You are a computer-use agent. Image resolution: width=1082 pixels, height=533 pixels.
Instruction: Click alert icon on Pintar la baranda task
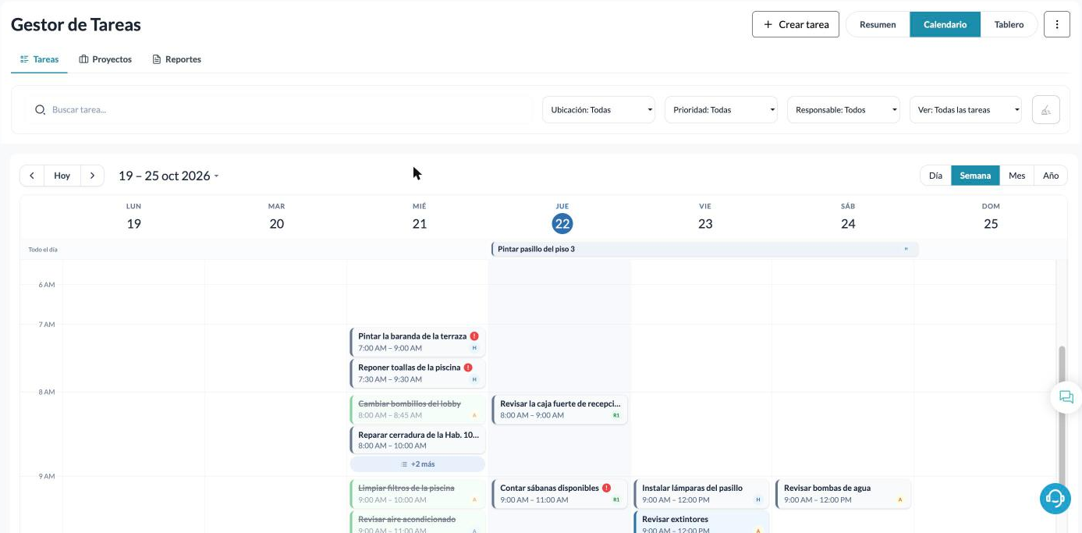(x=474, y=336)
